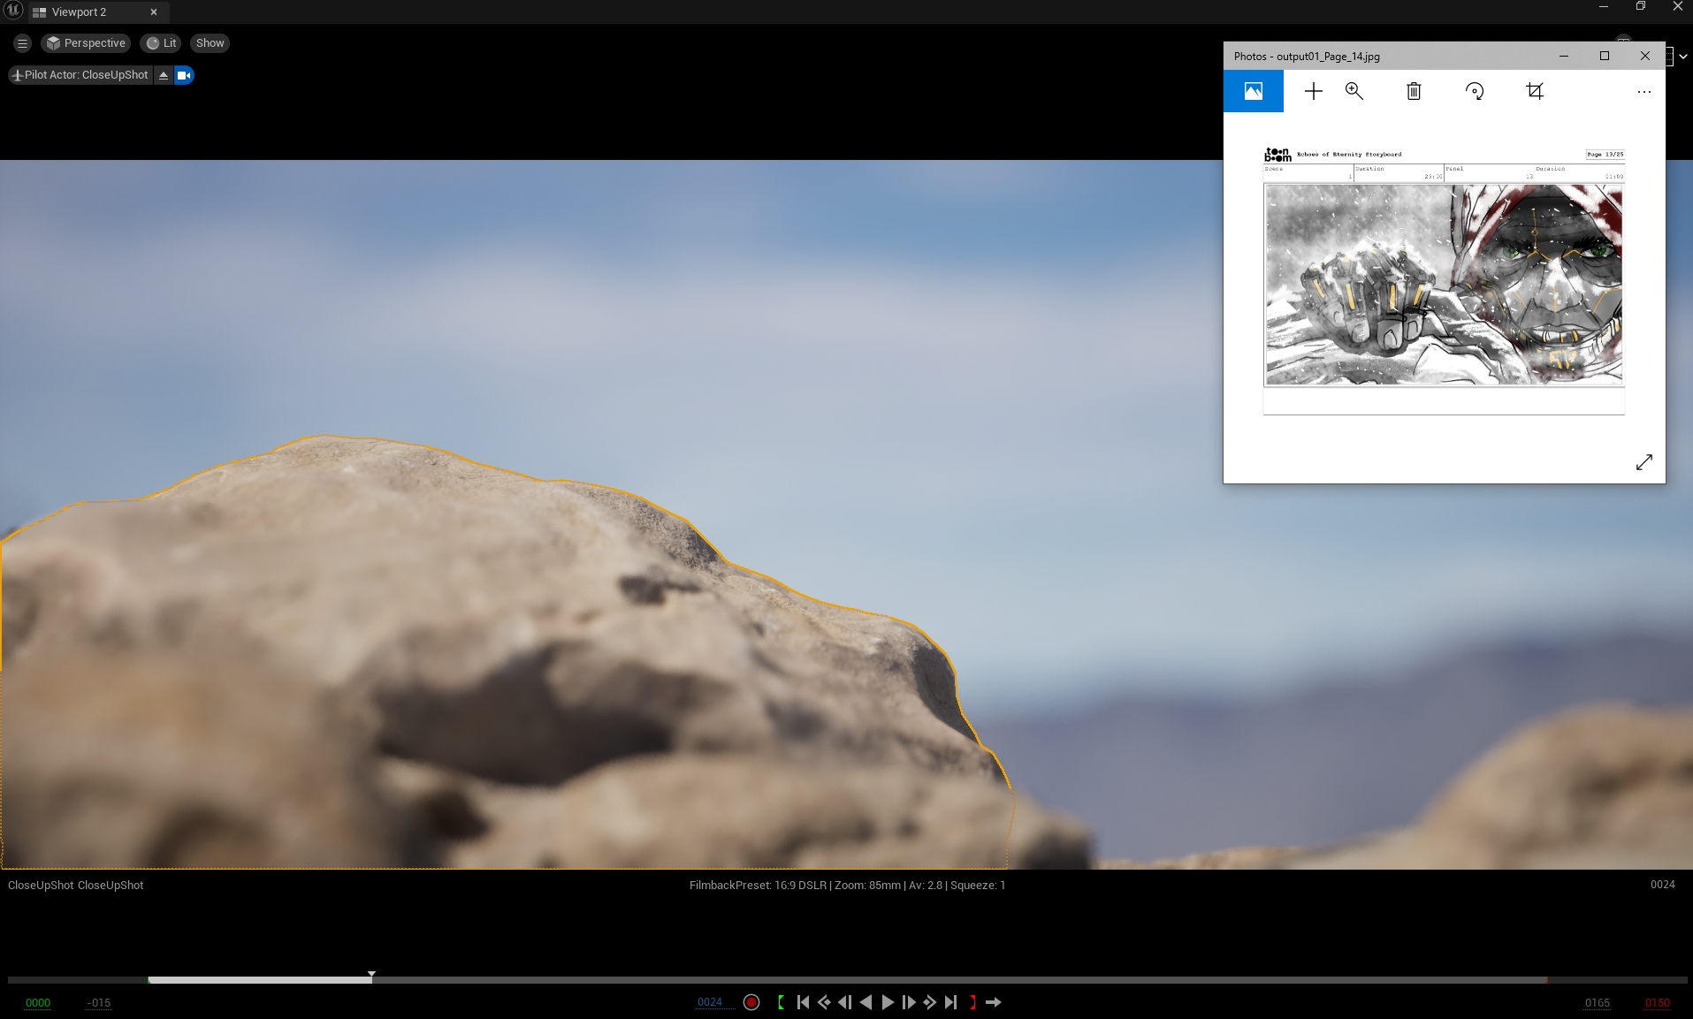The width and height of the screenshot is (1693, 1019).
Task: Delete the photo with the trash icon
Action: tap(1414, 91)
